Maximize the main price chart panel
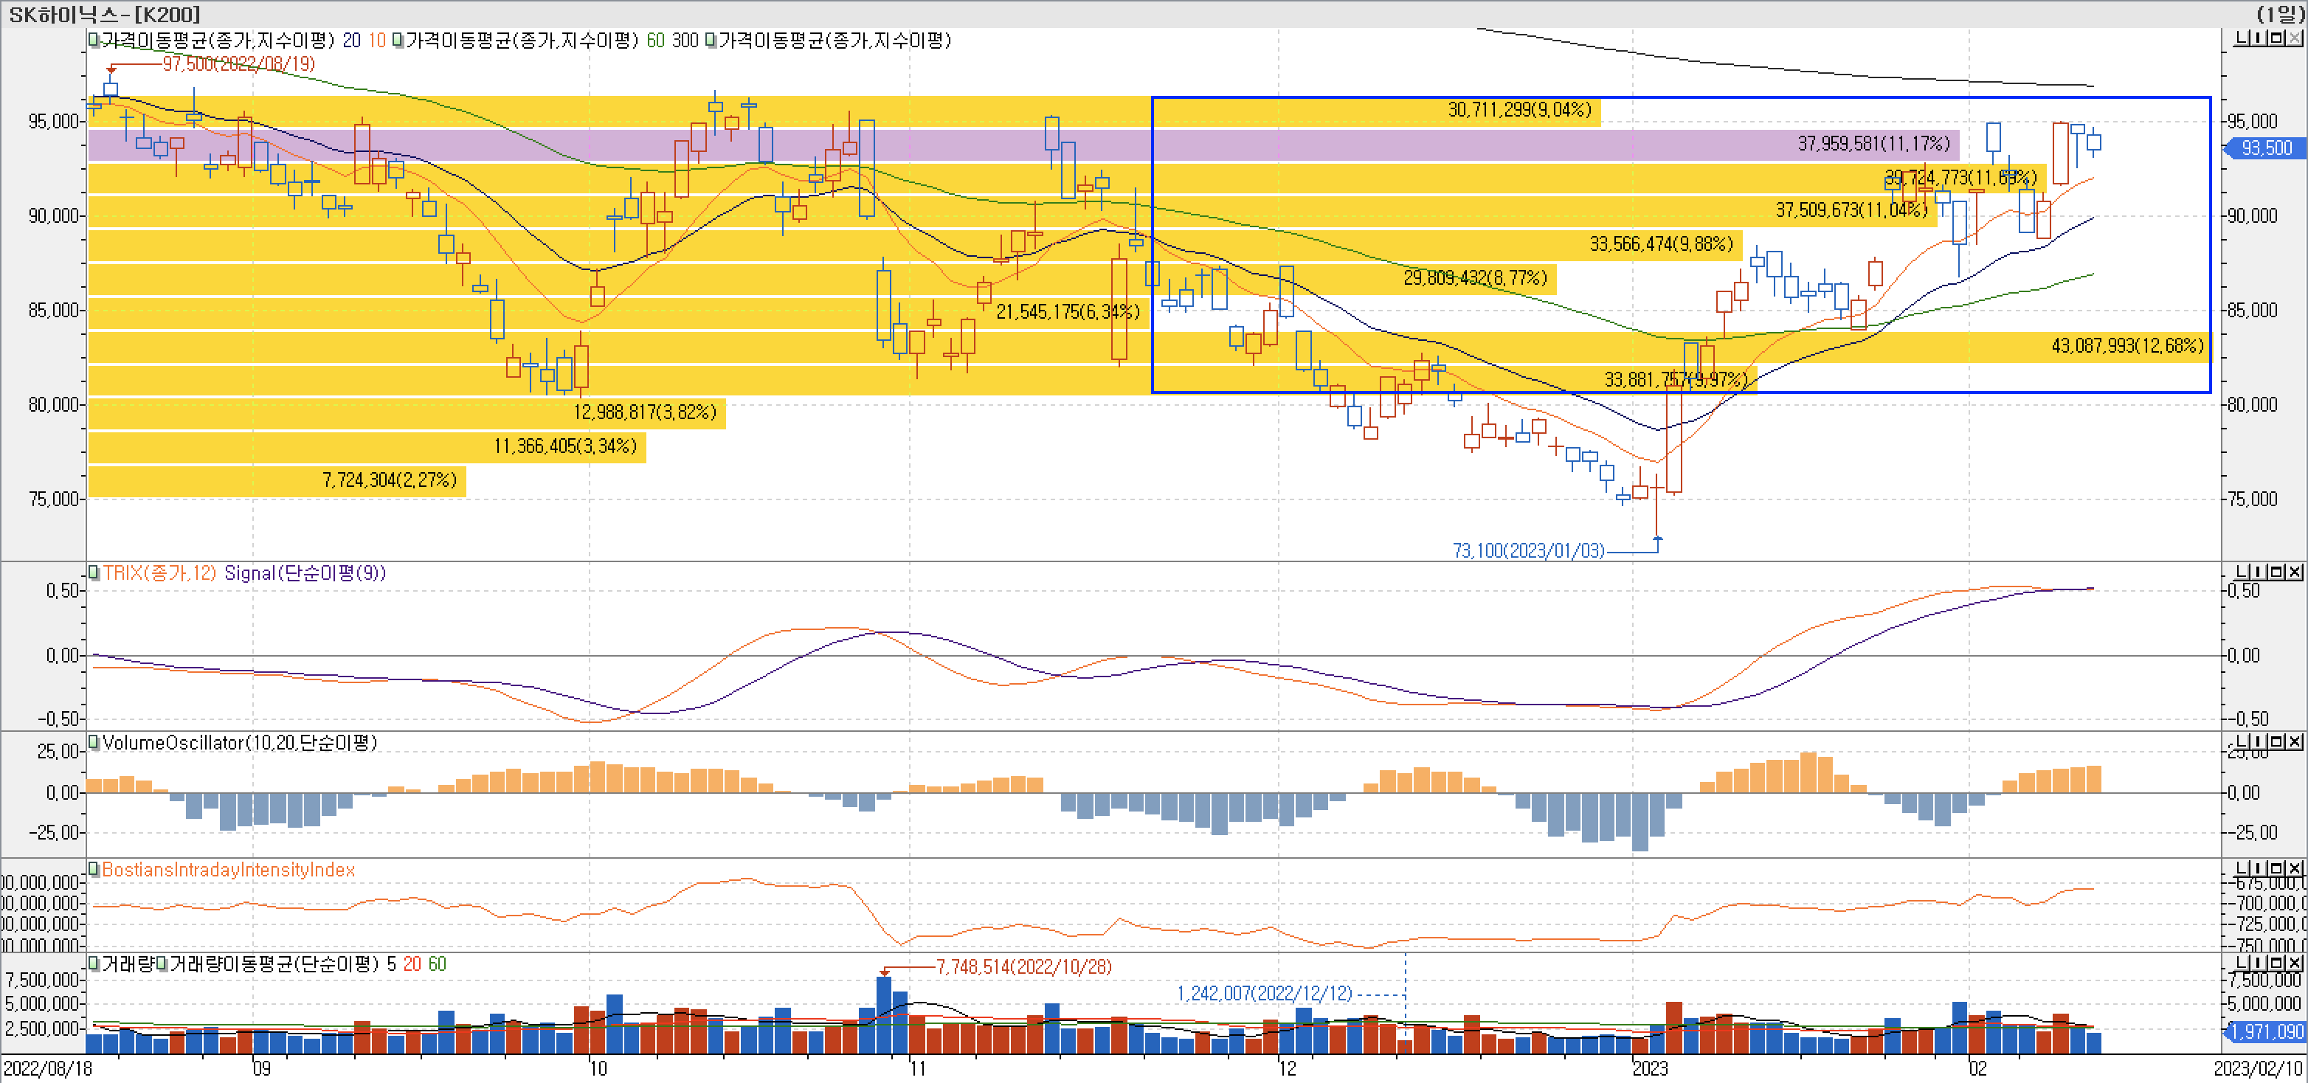 (2277, 38)
